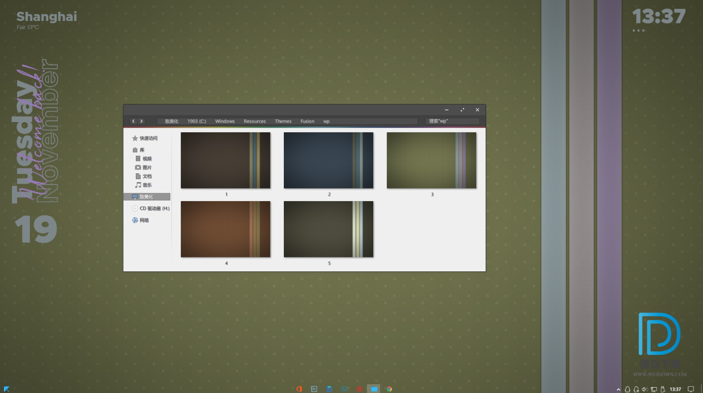Viewport: 703px width, 393px height.
Task: Show hidden tray icons chevron
Action: (618, 389)
